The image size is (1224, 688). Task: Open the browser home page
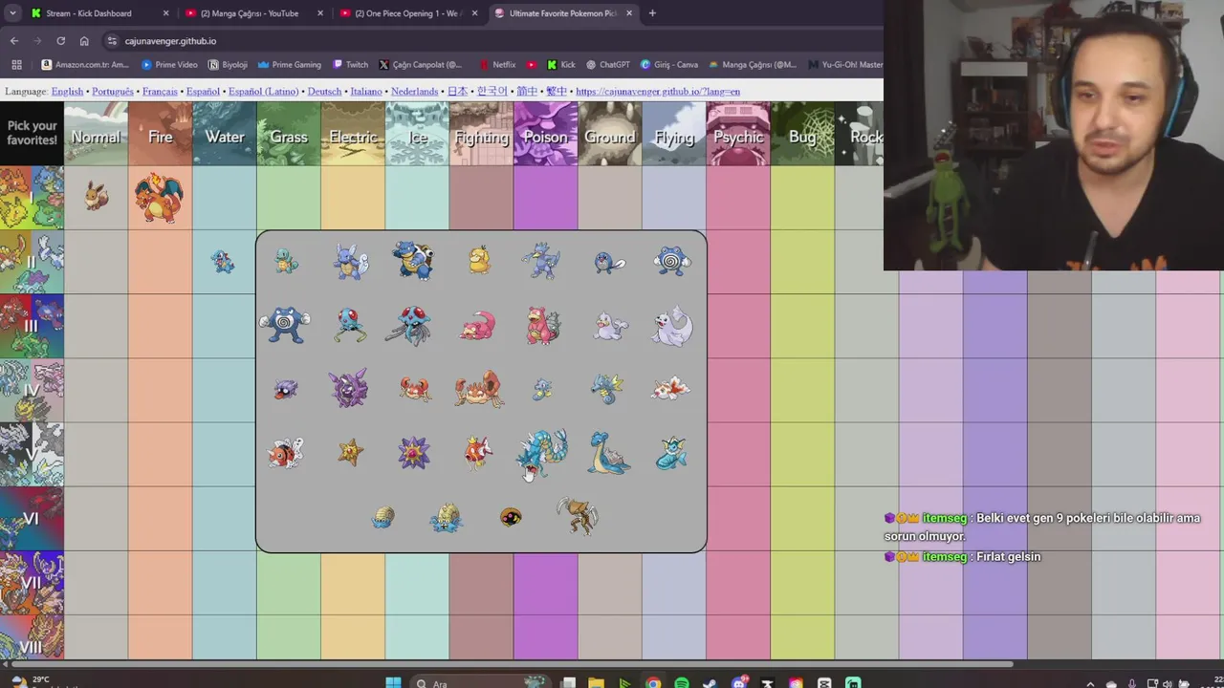click(x=84, y=40)
